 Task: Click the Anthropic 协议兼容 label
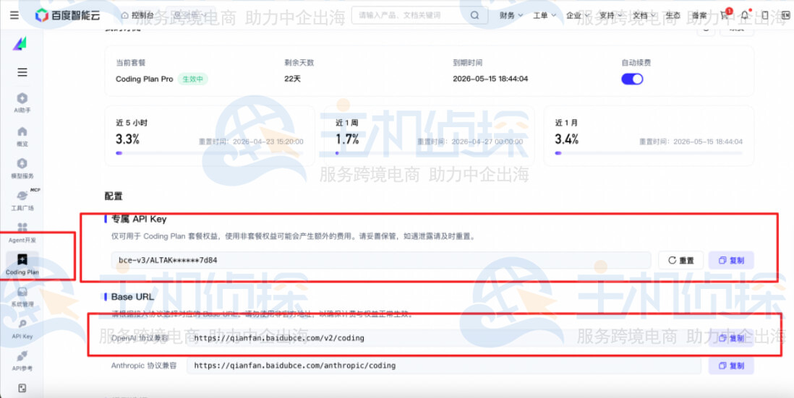coord(144,365)
